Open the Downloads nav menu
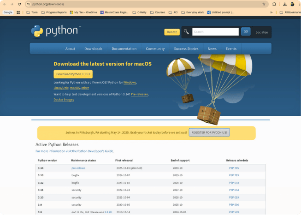Screen dimensions: 301x215 (x=93, y=48)
